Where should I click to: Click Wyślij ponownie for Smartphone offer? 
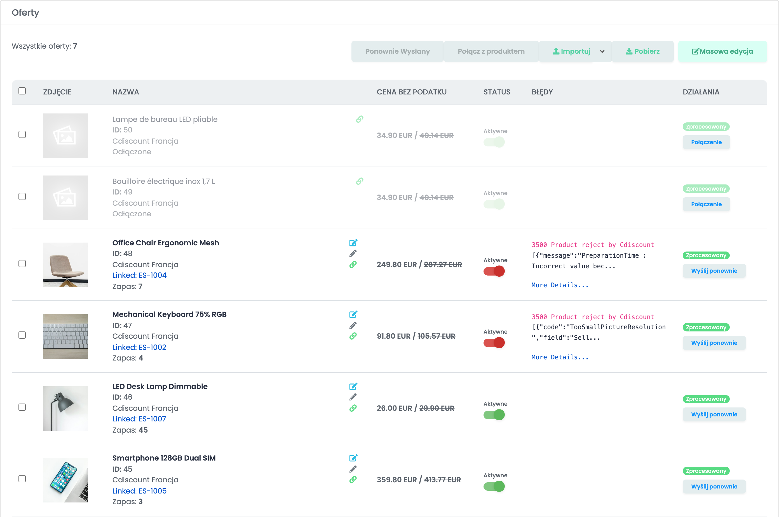tap(714, 487)
